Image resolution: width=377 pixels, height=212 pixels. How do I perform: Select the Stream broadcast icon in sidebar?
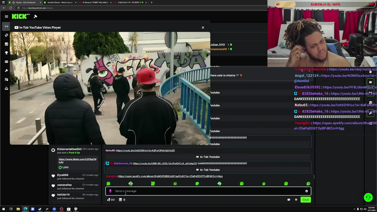[6, 26]
